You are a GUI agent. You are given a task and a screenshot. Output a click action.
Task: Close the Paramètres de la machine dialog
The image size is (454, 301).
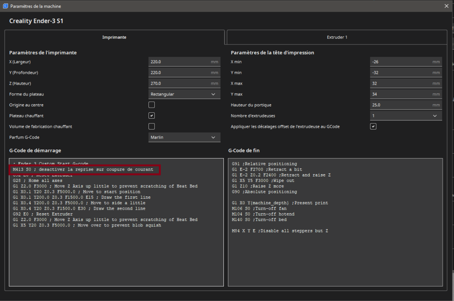point(446,6)
